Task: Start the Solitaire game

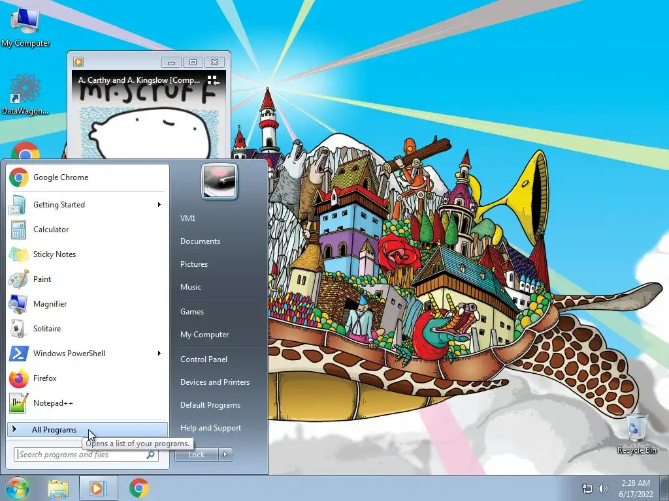Action: point(86,329)
